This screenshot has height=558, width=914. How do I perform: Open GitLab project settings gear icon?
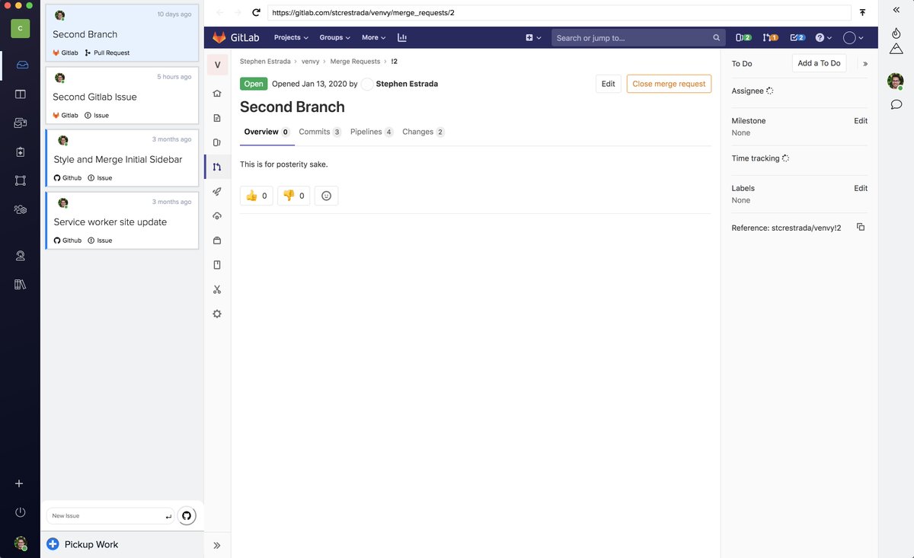[x=217, y=314]
